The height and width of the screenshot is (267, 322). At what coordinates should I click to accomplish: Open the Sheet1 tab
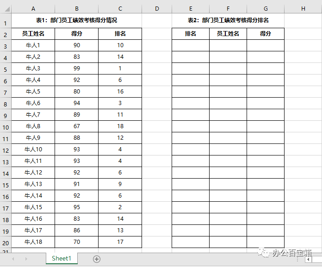(x=62, y=258)
